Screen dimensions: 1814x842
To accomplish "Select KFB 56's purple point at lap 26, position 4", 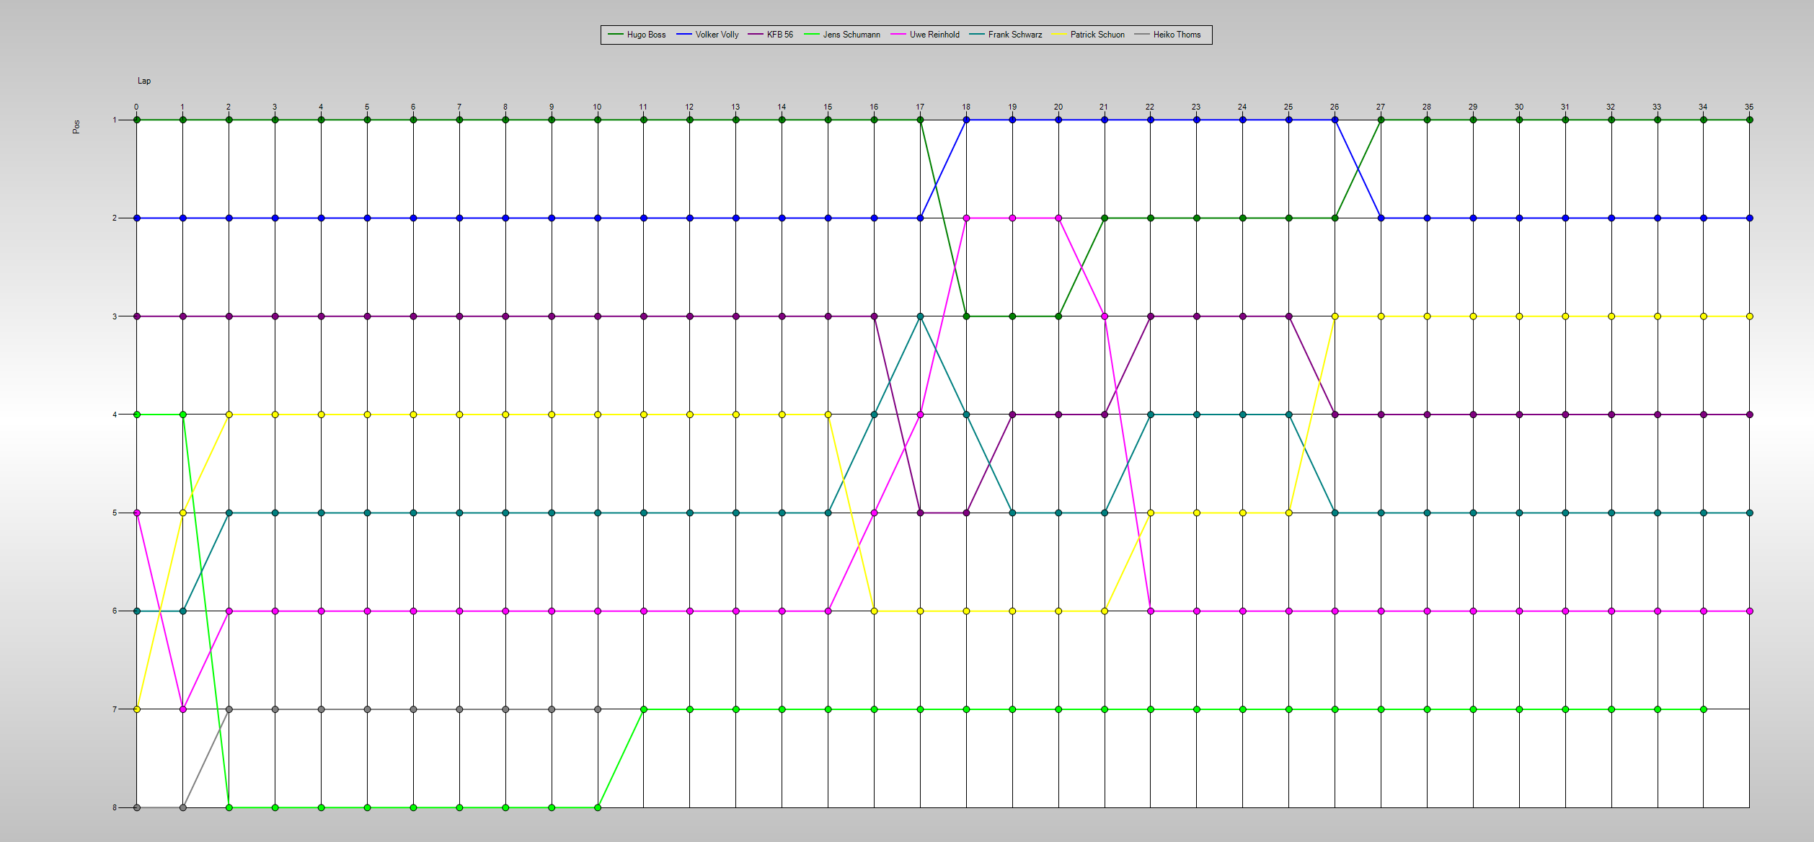I will (1335, 415).
